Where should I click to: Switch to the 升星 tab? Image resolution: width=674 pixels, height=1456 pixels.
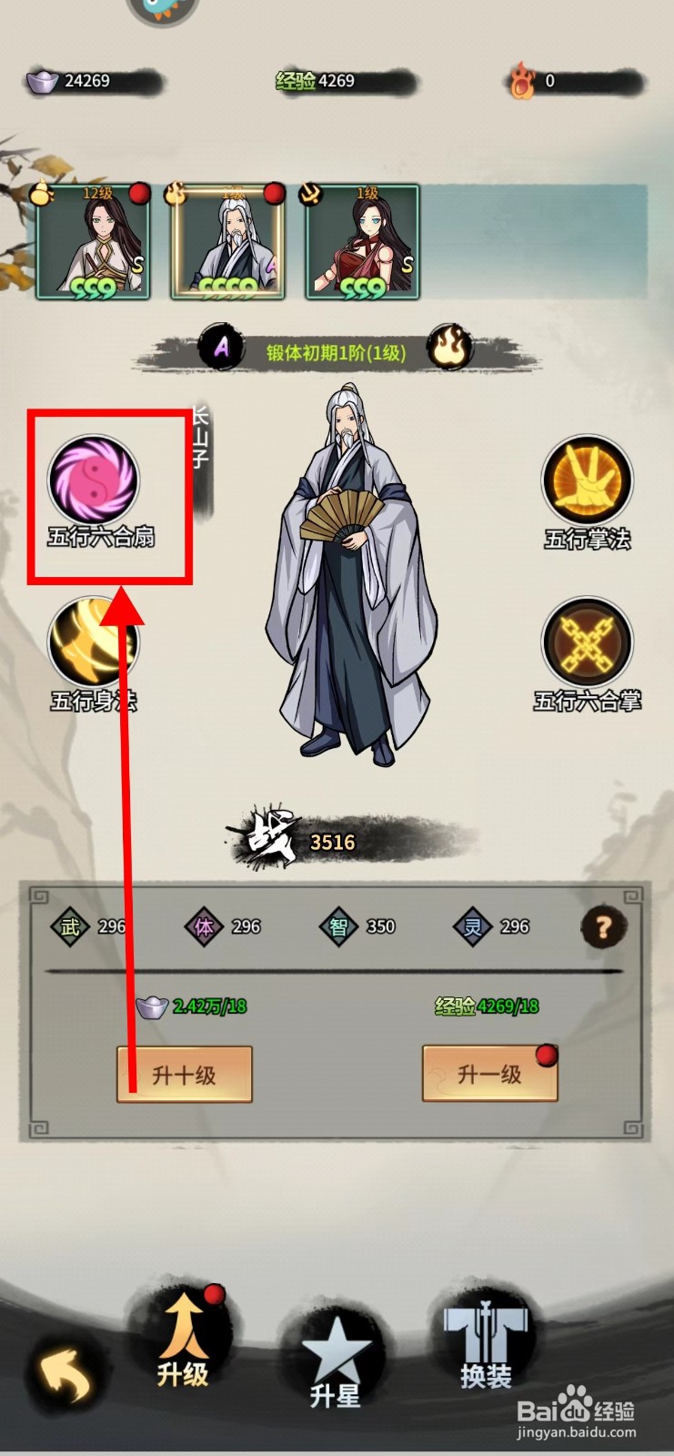(x=336, y=1360)
